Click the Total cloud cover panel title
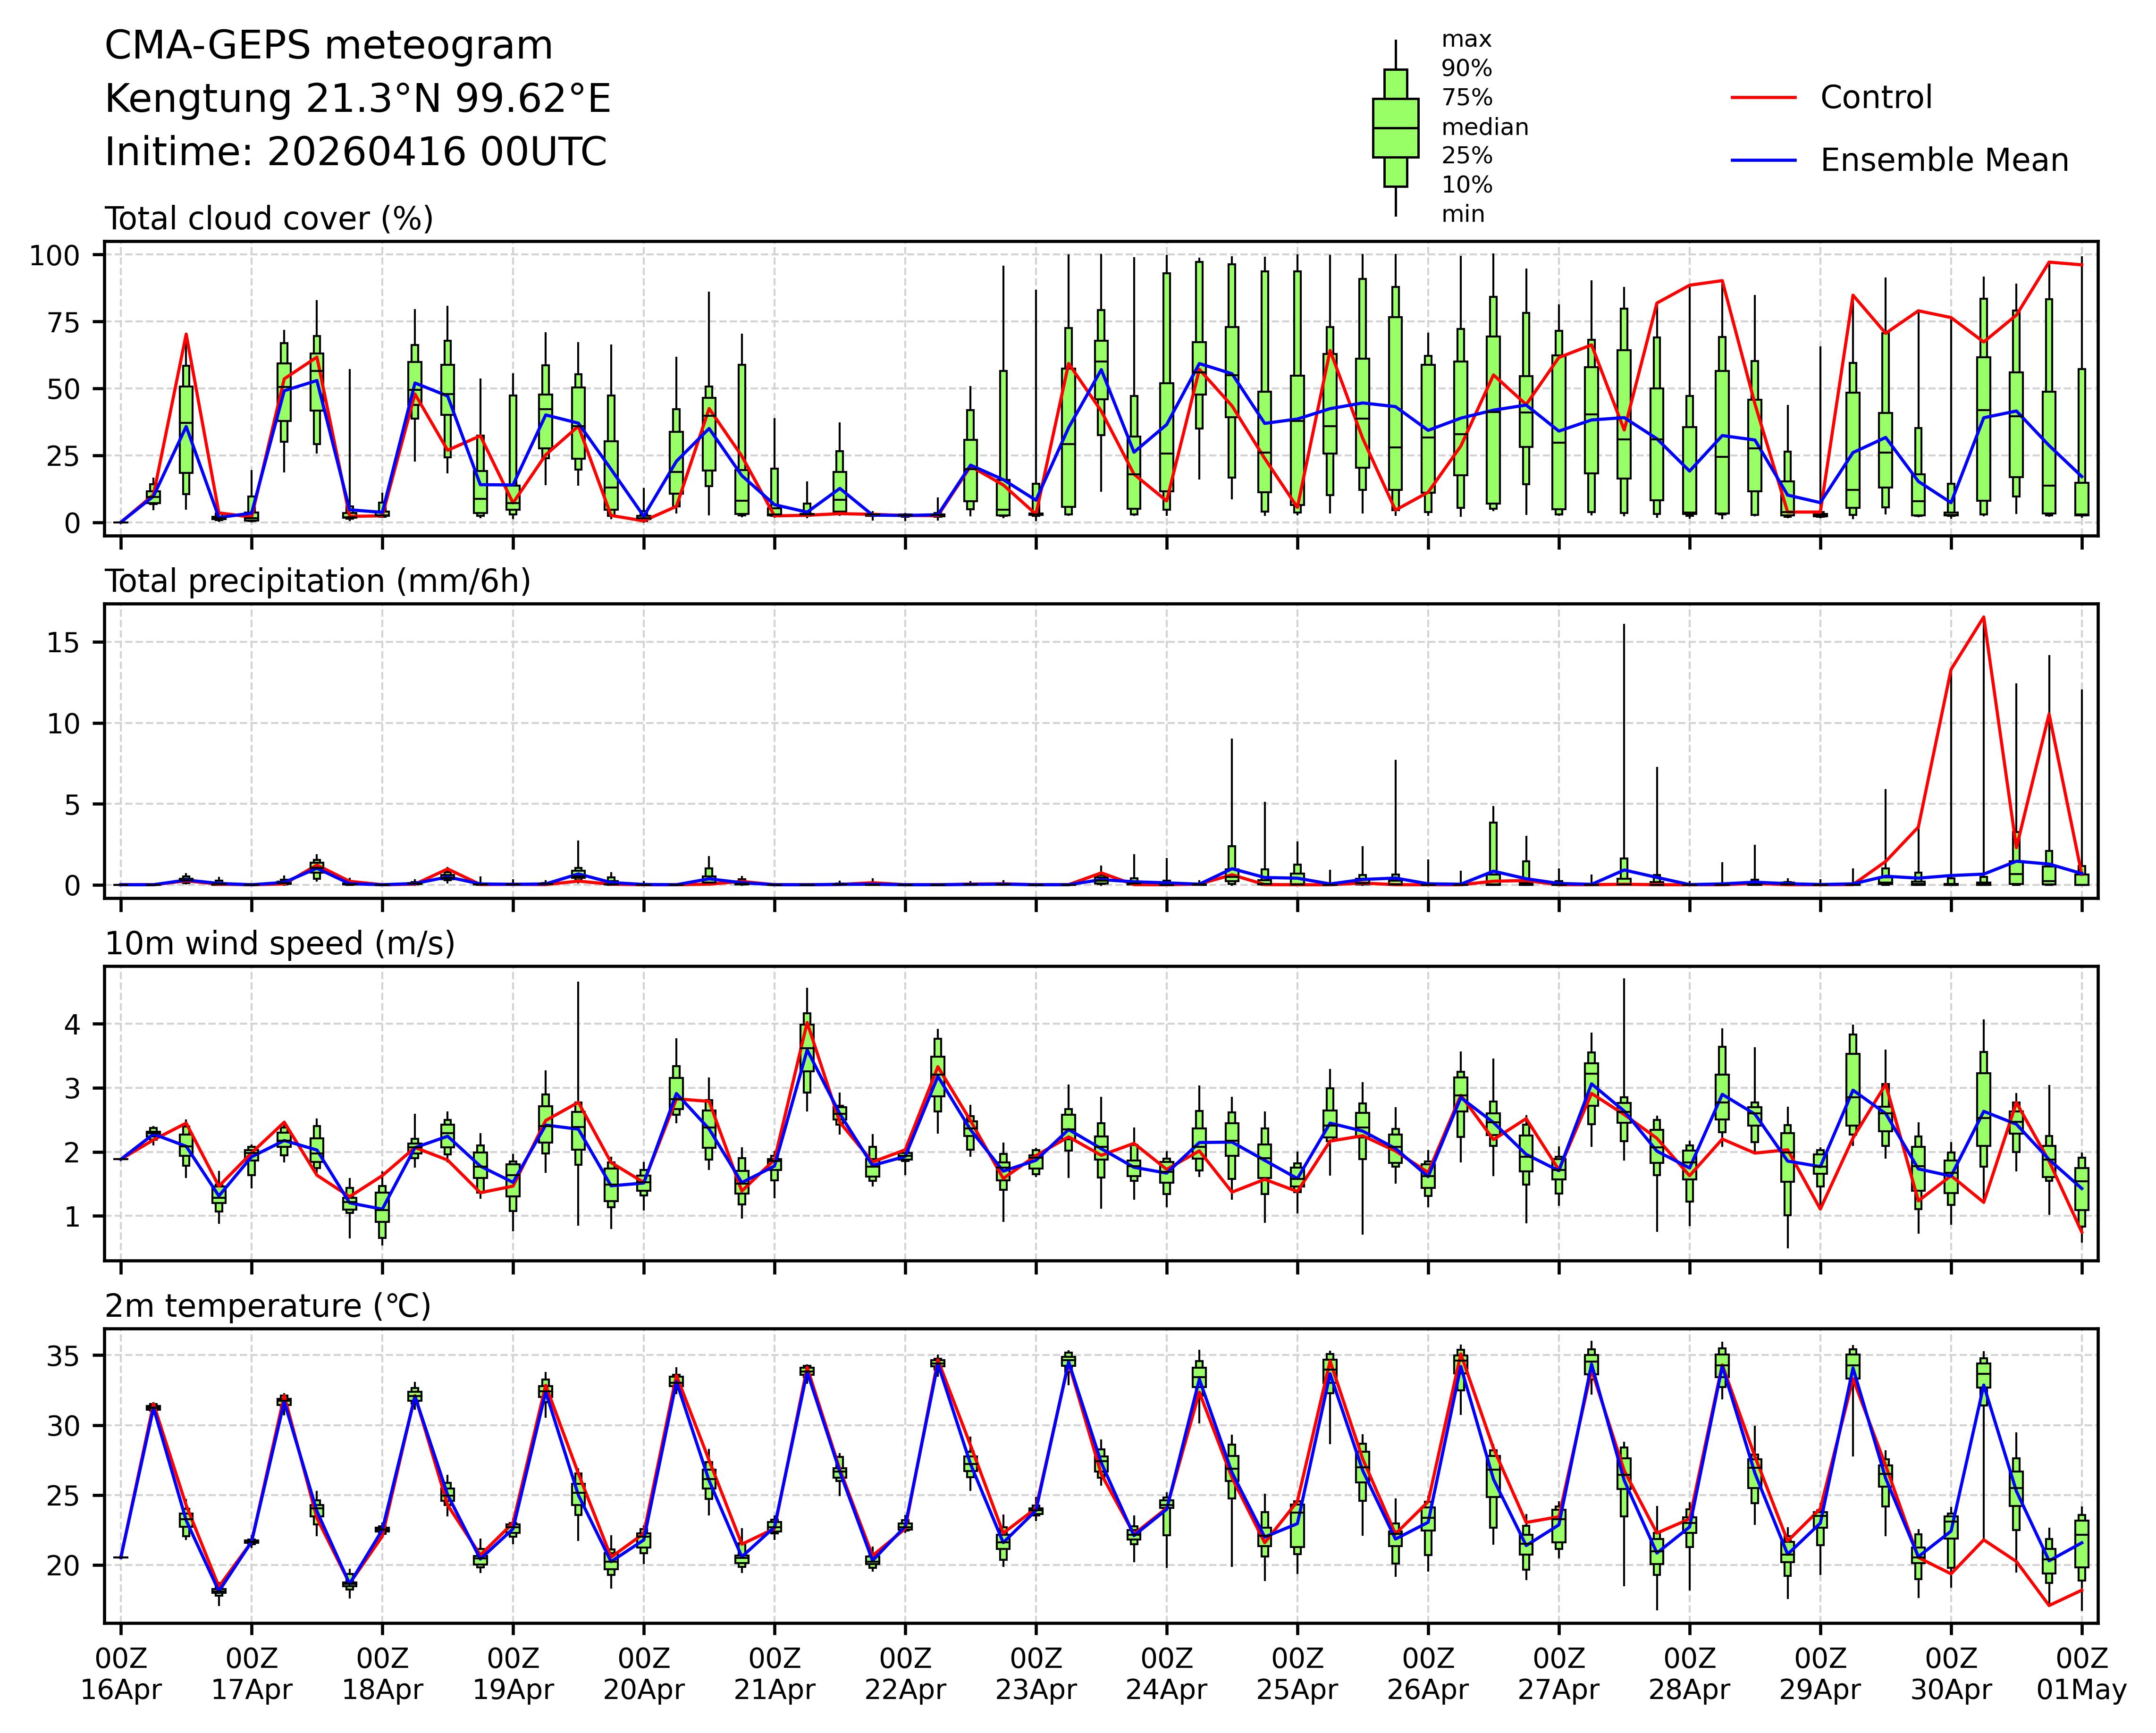 (x=269, y=218)
